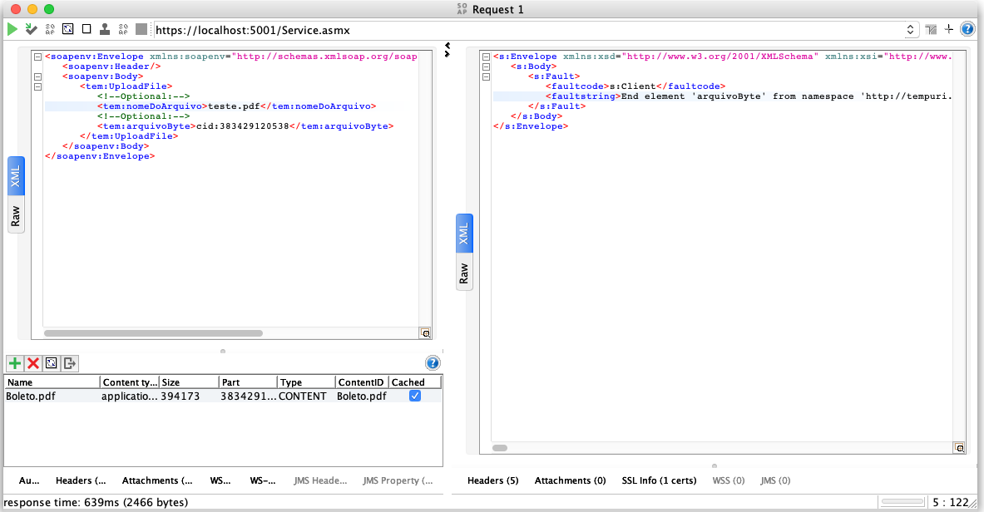This screenshot has width=984, height=512.
Task: Click the Name column header
Action: click(52, 382)
